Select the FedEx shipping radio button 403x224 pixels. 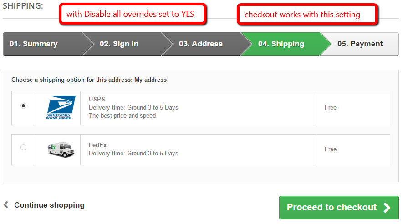(24, 147)
